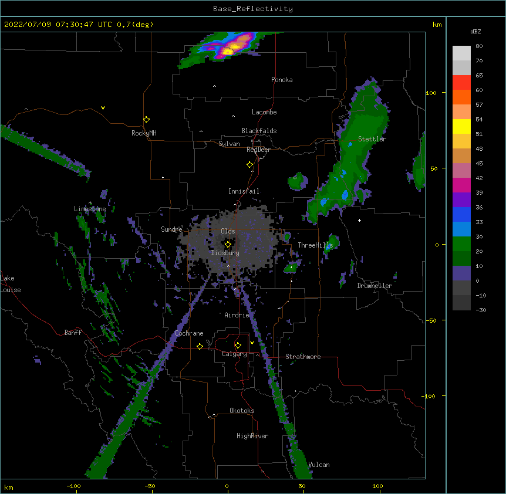Select the yellow diamond radar site marker at Olds
506x494 pixels.
(228, 245)
